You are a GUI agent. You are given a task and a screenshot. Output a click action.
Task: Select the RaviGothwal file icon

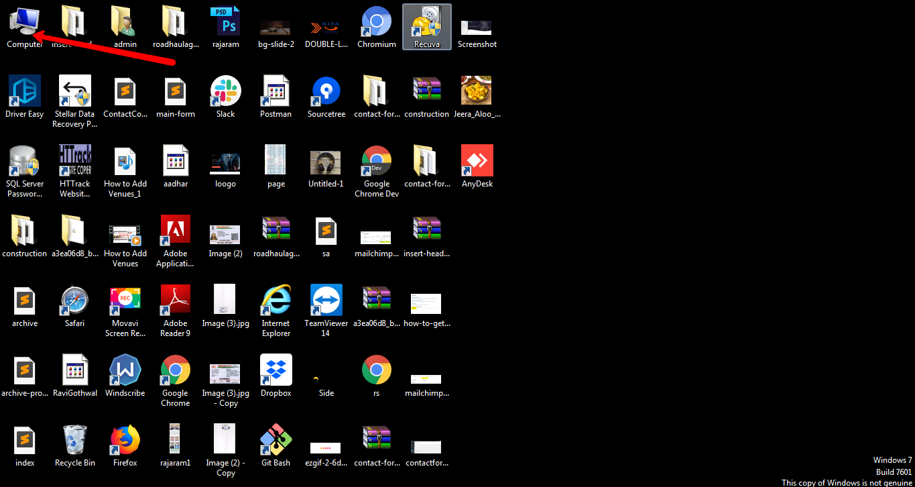pos(75,376)
